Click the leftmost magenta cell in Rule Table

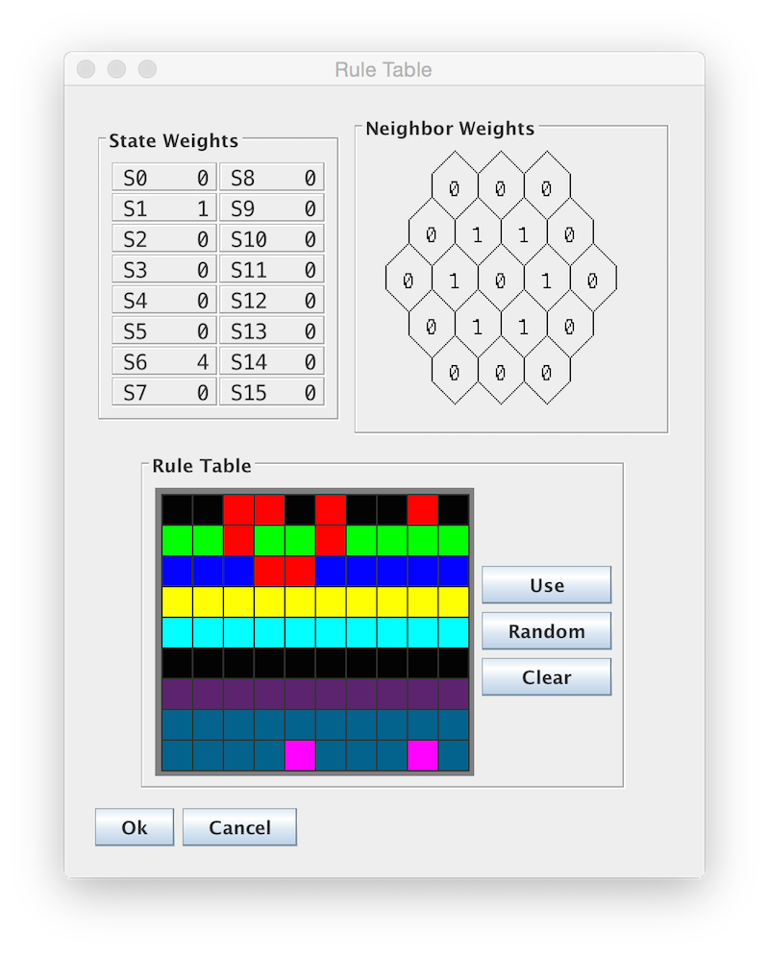300,755
